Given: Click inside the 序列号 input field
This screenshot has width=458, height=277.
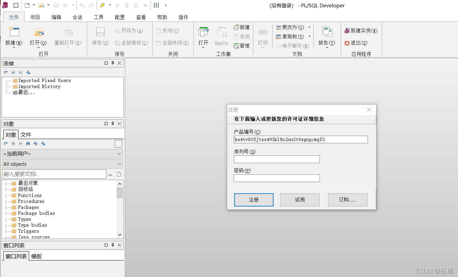Looking at the screenshot, I should pyautogui.click(x=277, y=159).
